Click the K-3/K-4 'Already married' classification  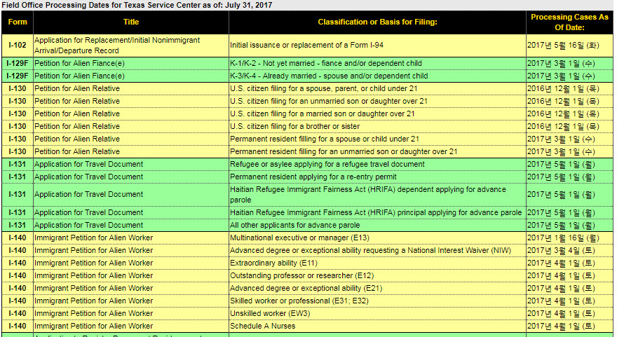(x=329, y=76)
